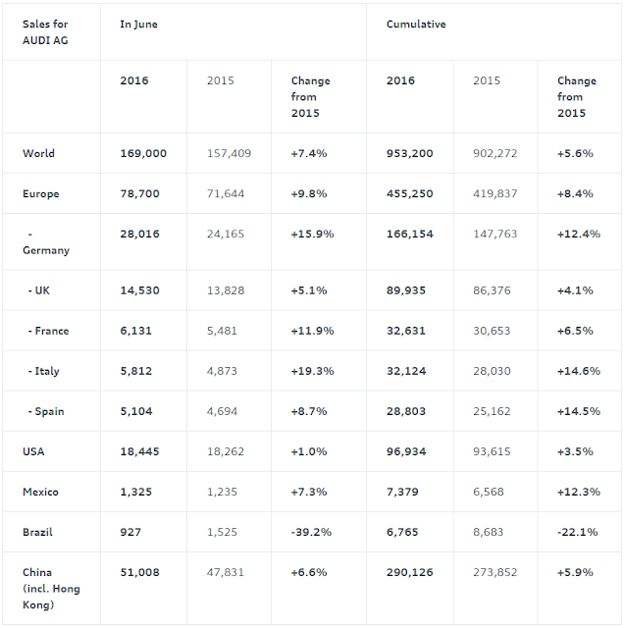Select China June 2016 value 51,008
This screenshot has width=624, height=628.
click(x=139, y=572)
